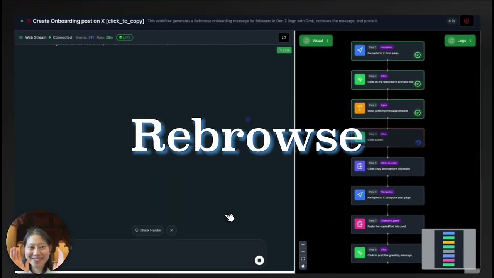The image size is (494, 278).
Task: Toggle the Think Harder option
Action: 148,230
